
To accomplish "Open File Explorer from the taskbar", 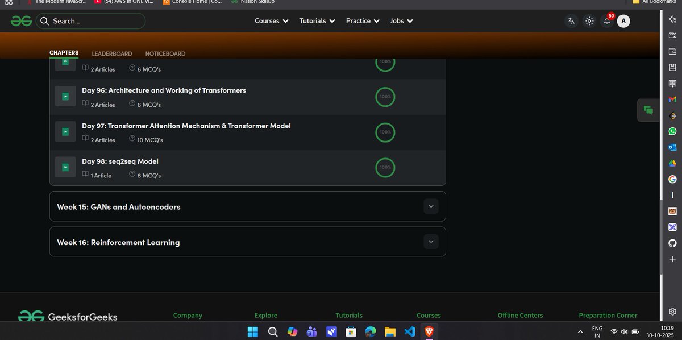I will pos(389,331).
